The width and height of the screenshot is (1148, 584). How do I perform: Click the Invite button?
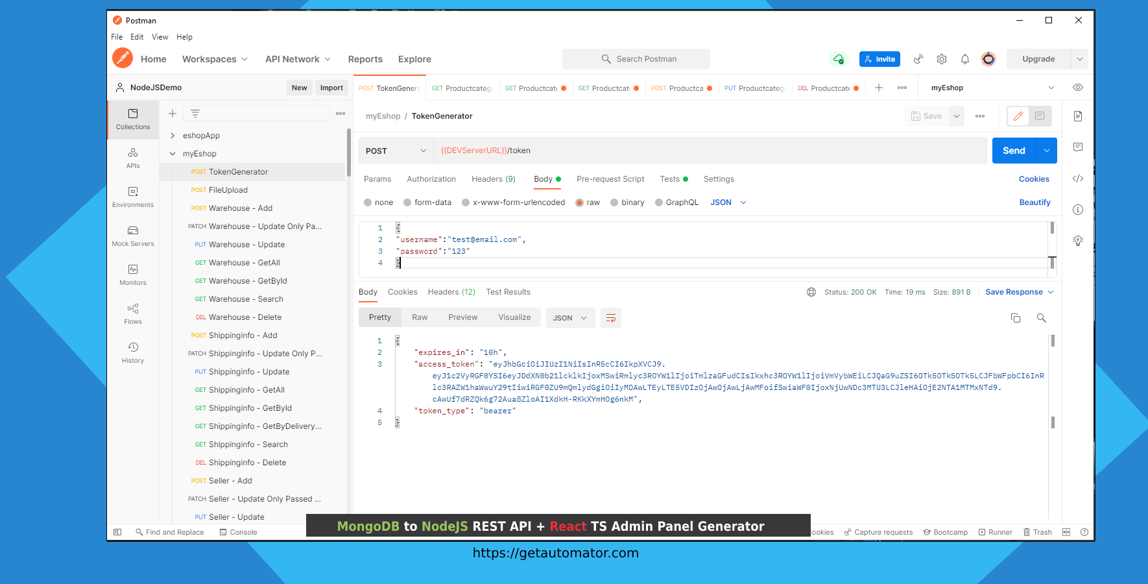(880, 59)
